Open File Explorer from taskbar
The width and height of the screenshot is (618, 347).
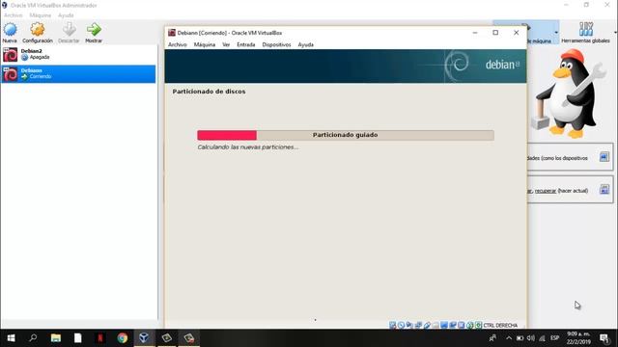pos(56,338)
